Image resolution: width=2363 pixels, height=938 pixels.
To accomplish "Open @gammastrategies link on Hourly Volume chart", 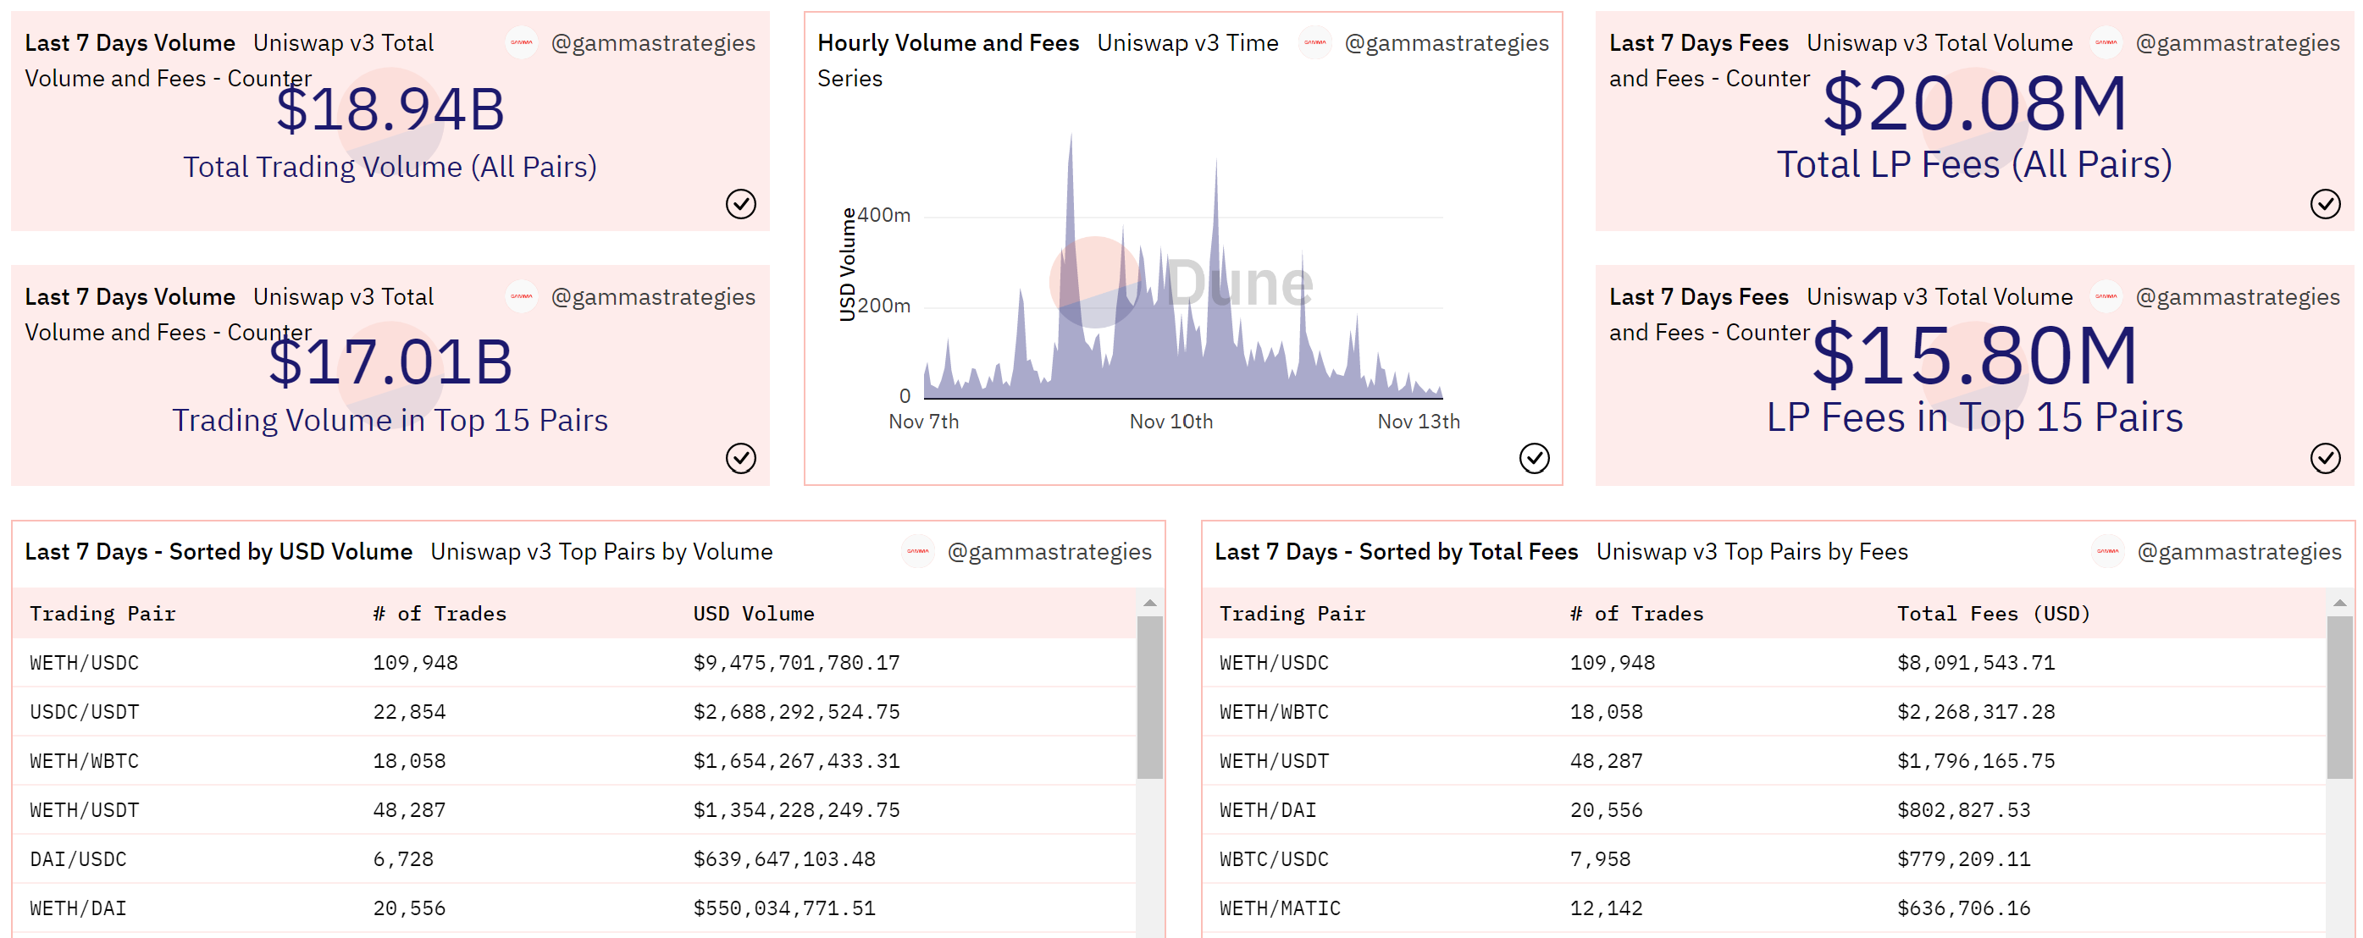I will pos(1447,43).
